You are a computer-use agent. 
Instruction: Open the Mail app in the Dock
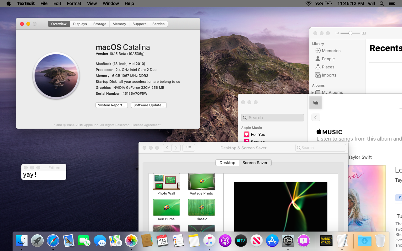pos(69,241)
